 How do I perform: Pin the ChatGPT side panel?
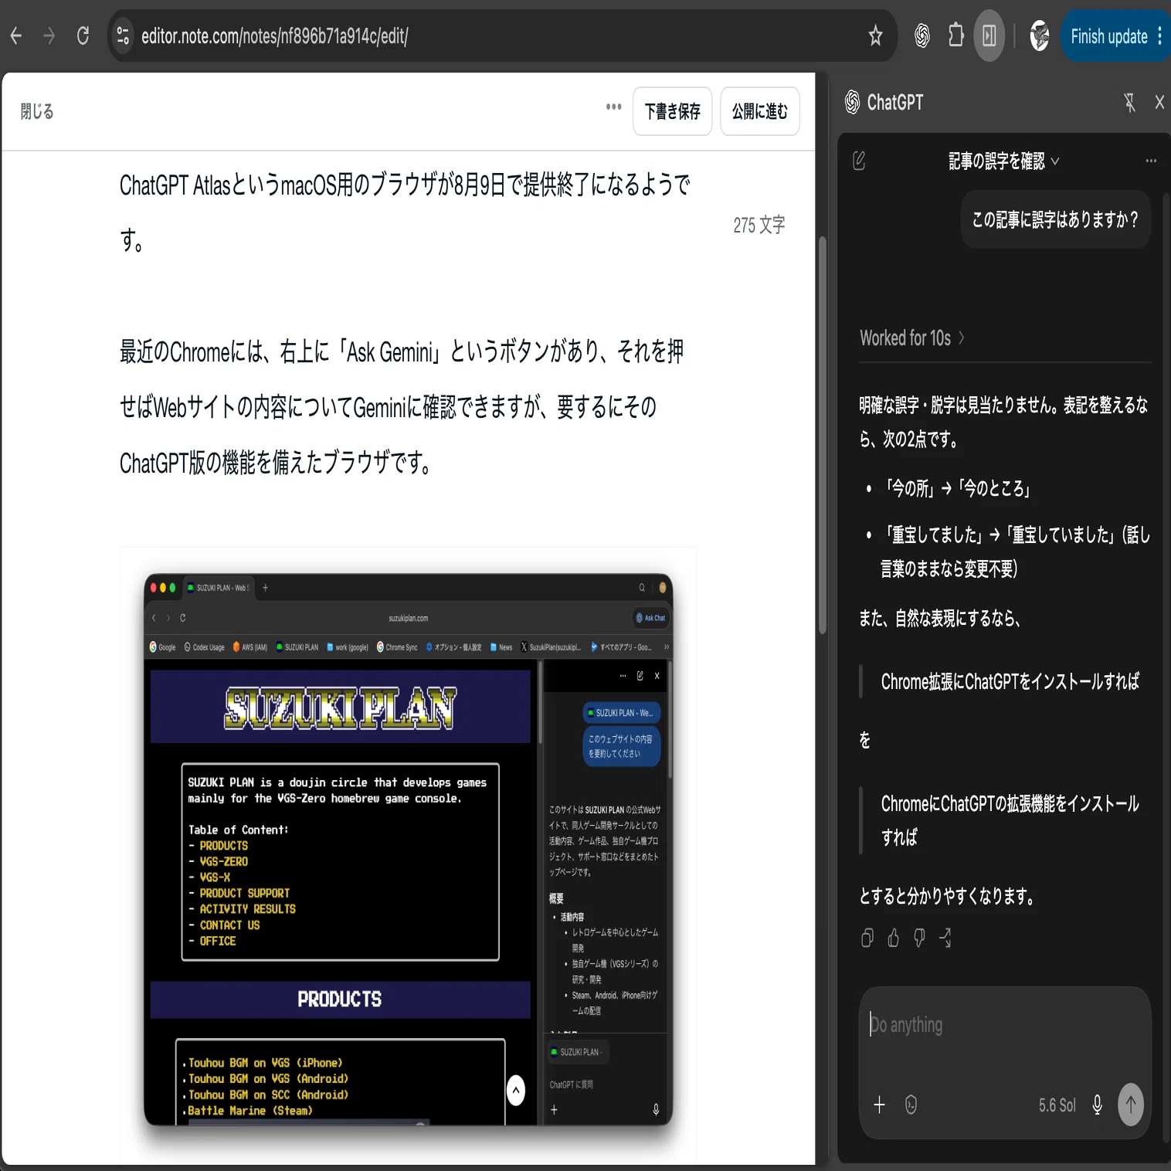tap(1129, 103)
